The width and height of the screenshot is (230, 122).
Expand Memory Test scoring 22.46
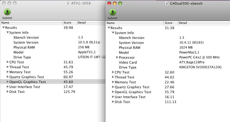coord(113,82)
